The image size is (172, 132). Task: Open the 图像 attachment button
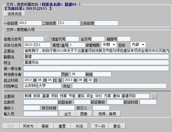[84, 114]
